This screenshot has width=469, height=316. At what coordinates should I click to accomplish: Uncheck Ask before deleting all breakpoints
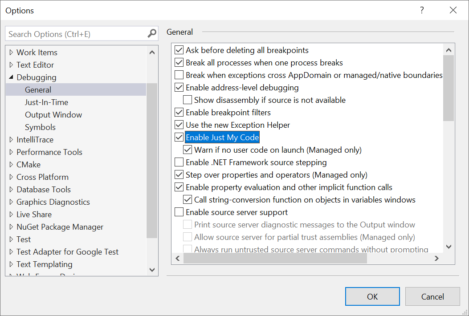click(179, 50)
